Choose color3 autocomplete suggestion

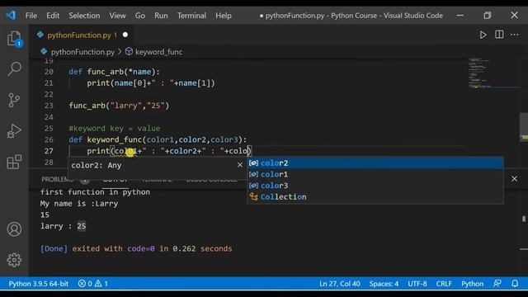coord(375,186)
